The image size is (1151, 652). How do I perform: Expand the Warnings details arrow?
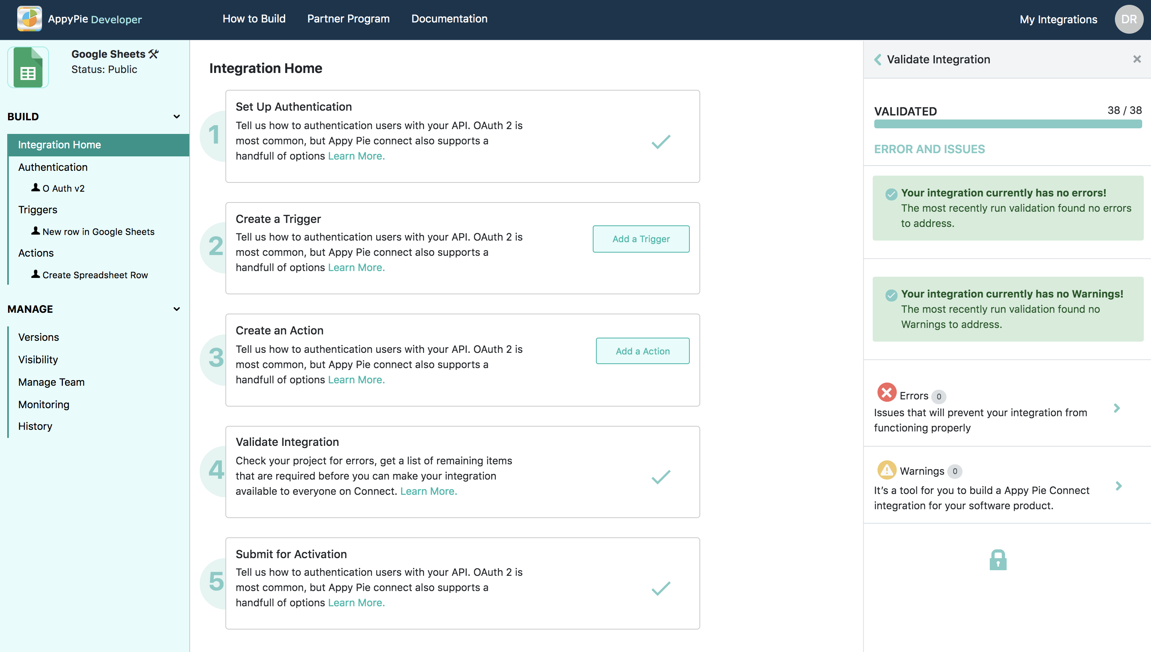click(1118, 486)
